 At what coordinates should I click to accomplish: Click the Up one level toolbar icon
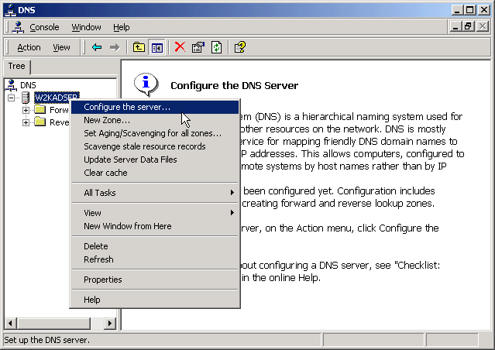pyautogui.click(x=139, y=47)
